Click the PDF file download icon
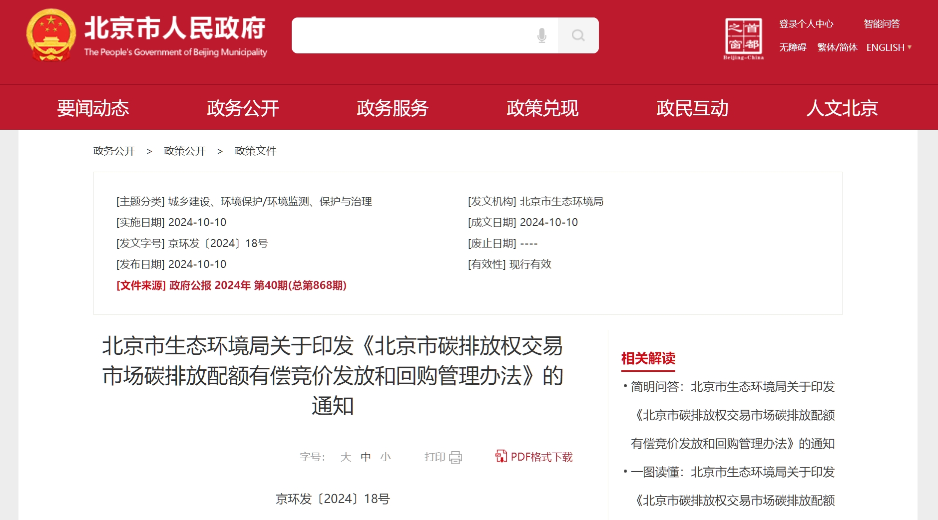Viewport: 938px width, 520px height. click(x=500, y=456)
